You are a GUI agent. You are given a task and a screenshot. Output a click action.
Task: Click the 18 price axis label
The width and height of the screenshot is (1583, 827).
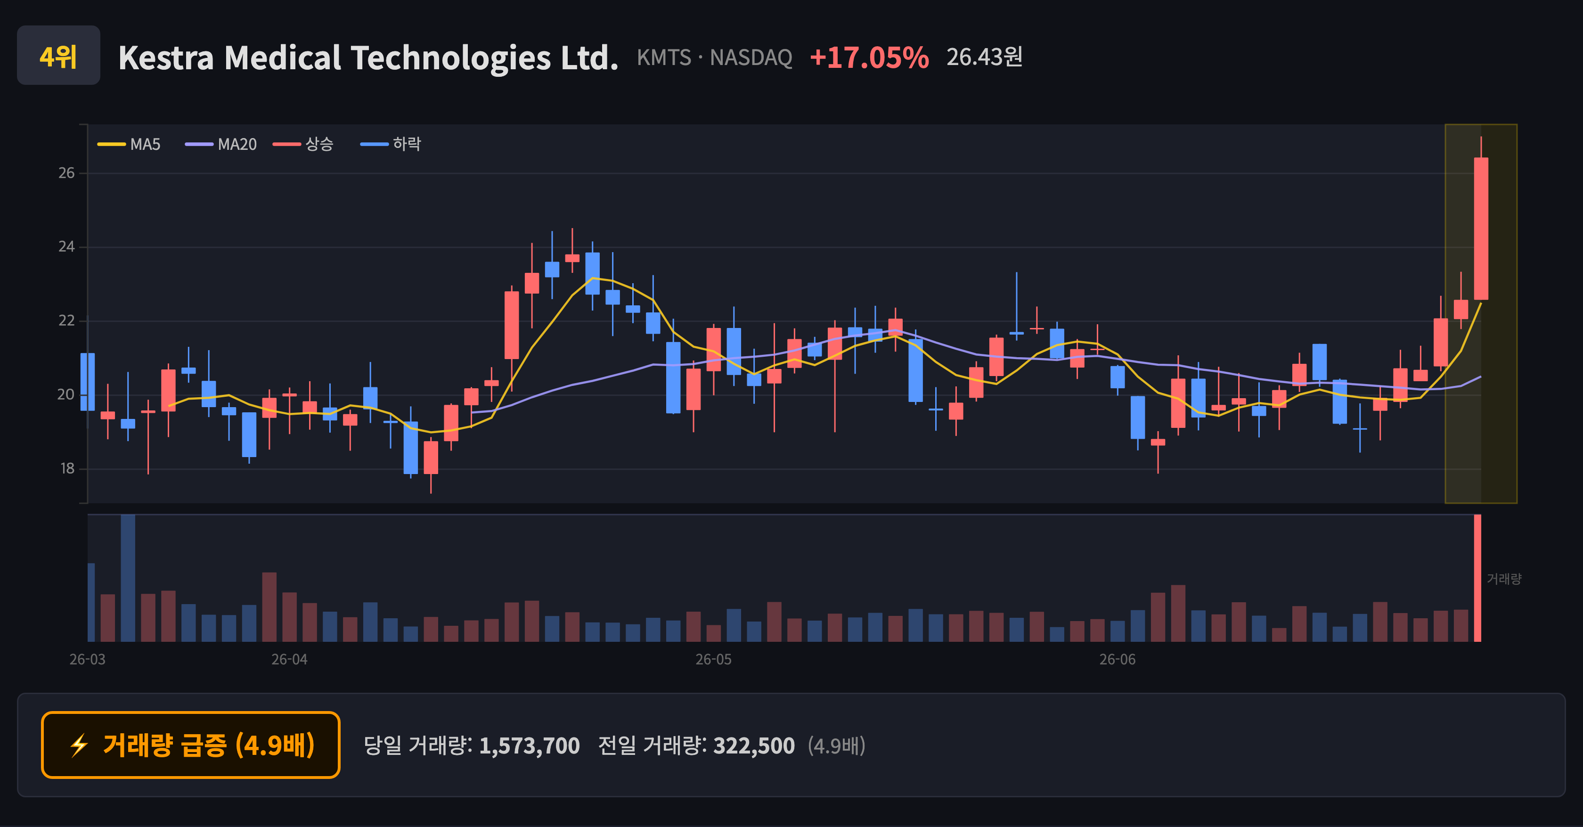coord(67,469)
